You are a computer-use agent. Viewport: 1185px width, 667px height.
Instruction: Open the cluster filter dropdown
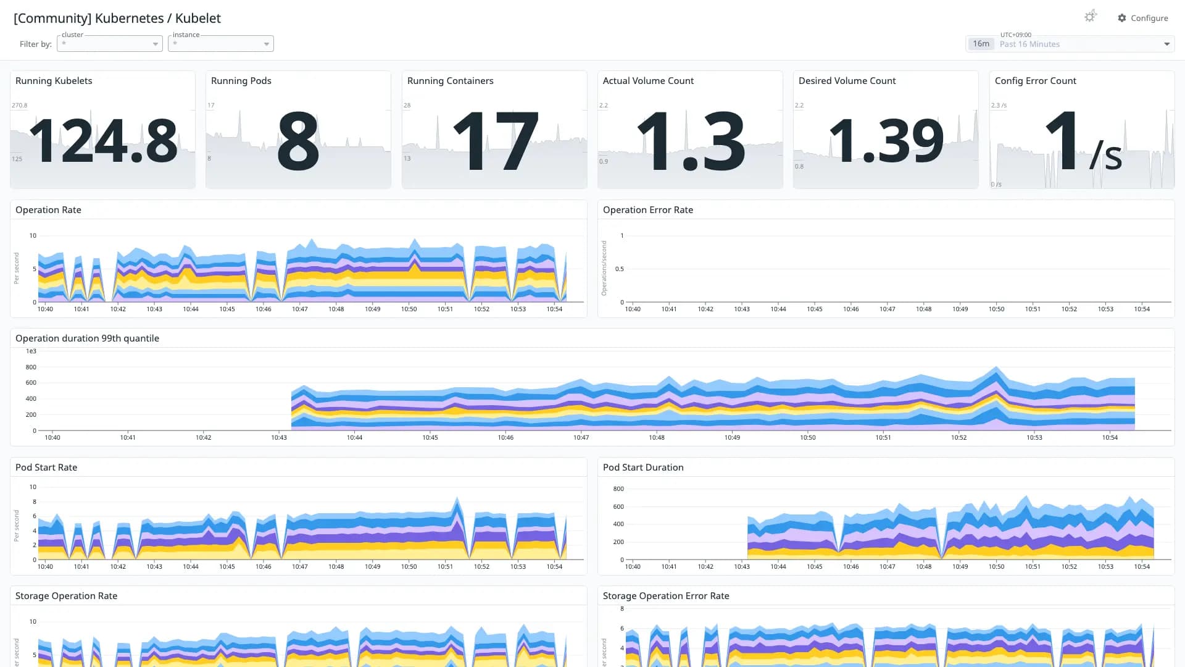click(x=110, y=44)
